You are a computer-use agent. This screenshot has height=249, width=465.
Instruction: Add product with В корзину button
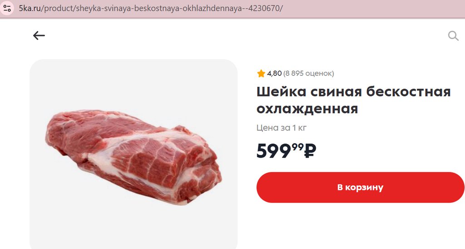click(360, 187)
